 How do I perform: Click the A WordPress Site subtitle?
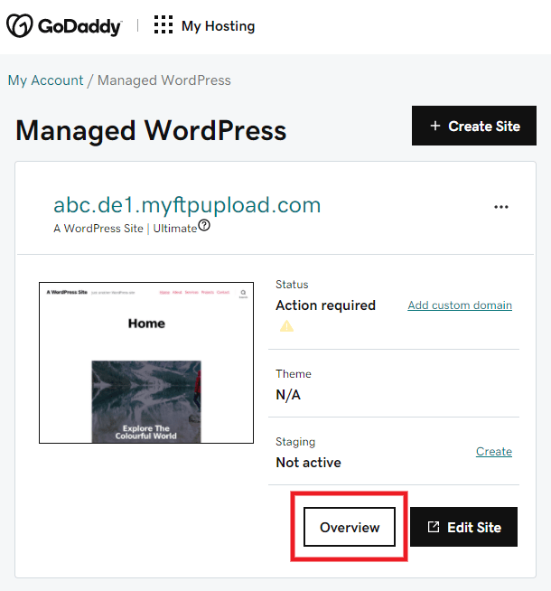coord(98,229)
